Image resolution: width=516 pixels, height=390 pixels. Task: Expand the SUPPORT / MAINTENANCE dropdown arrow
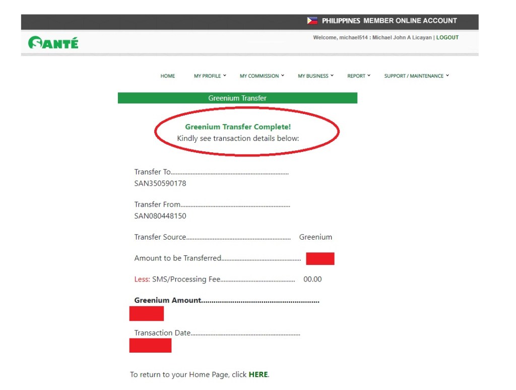[x=447, y=76]
